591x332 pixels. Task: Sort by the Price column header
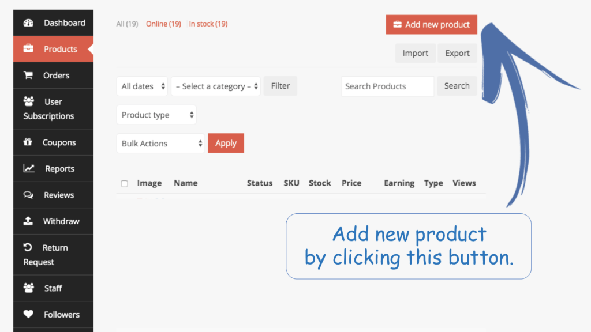coord(351,183)
